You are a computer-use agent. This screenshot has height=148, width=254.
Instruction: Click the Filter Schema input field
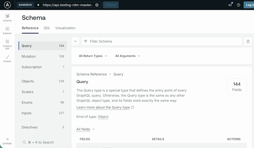coord(162,41)
